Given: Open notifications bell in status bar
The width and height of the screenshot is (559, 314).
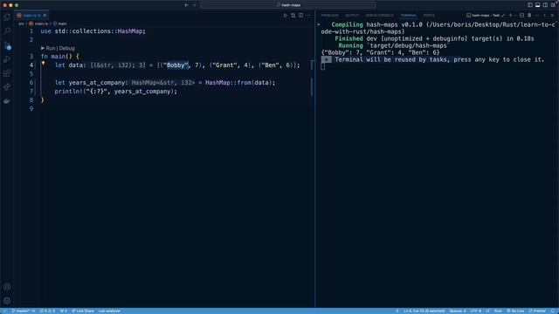Looking at the screenshot, I should (553, 311).
